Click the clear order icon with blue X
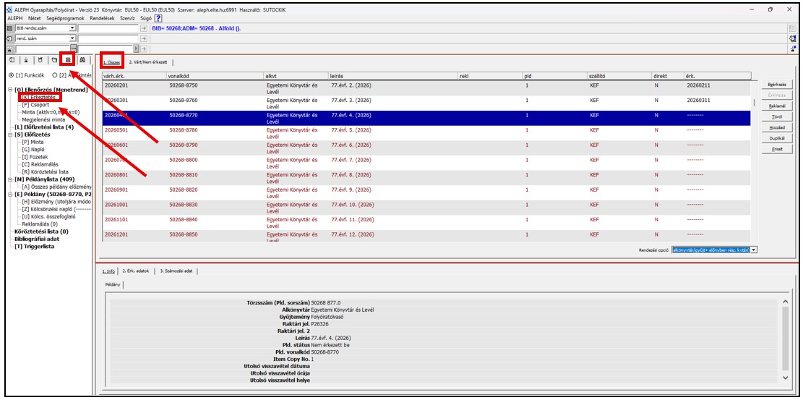The image size is (803, 400). pyautogui.click(x=793, y=38)
